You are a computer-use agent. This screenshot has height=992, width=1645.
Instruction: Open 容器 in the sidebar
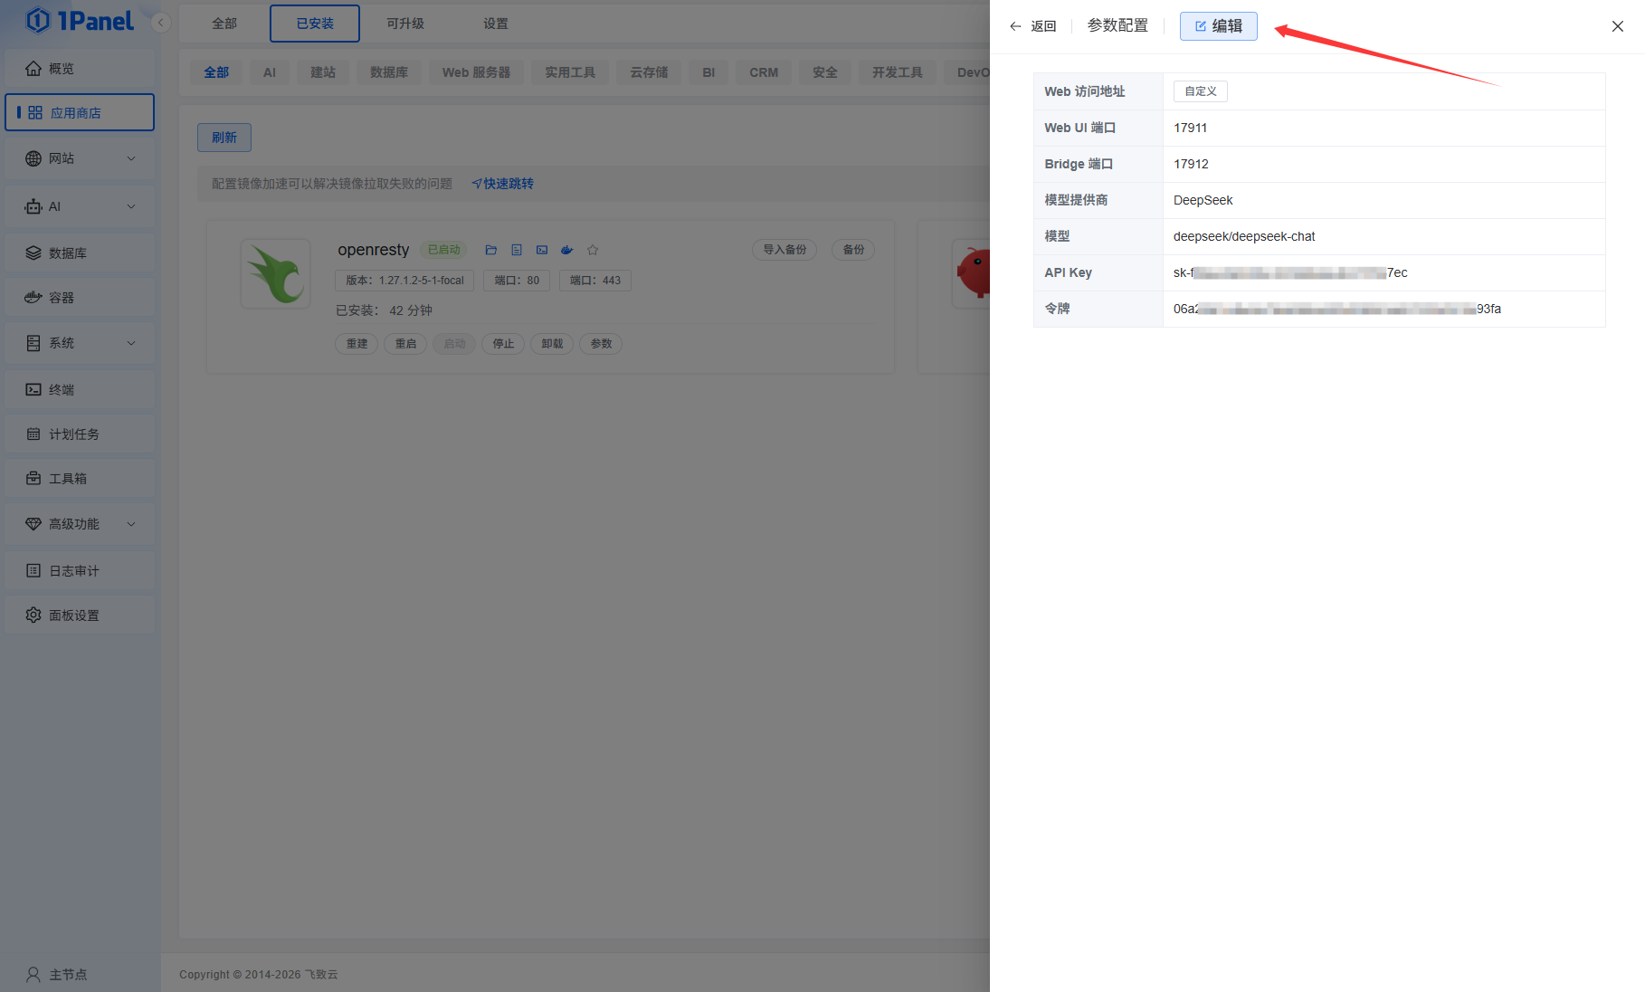pyautogui.click(x=80, y=298)
